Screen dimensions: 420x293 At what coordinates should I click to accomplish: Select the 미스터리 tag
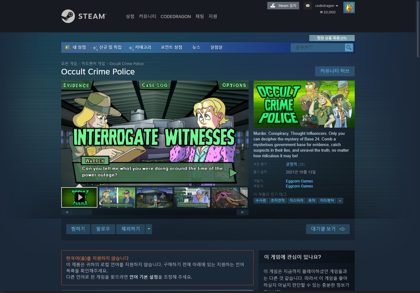point(296,201)
